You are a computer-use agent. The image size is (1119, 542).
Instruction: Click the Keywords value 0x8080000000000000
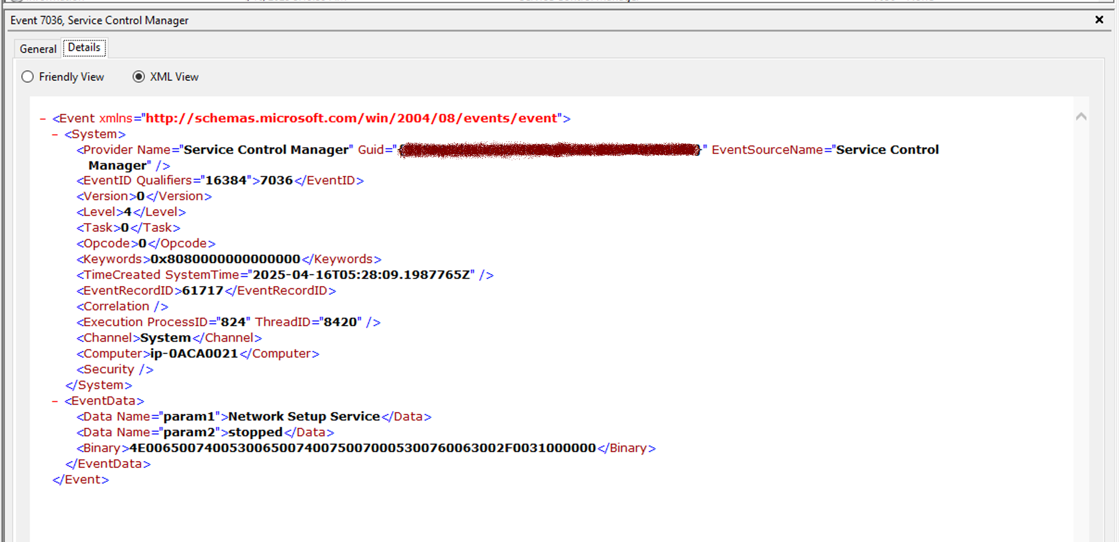coord(225,259)
